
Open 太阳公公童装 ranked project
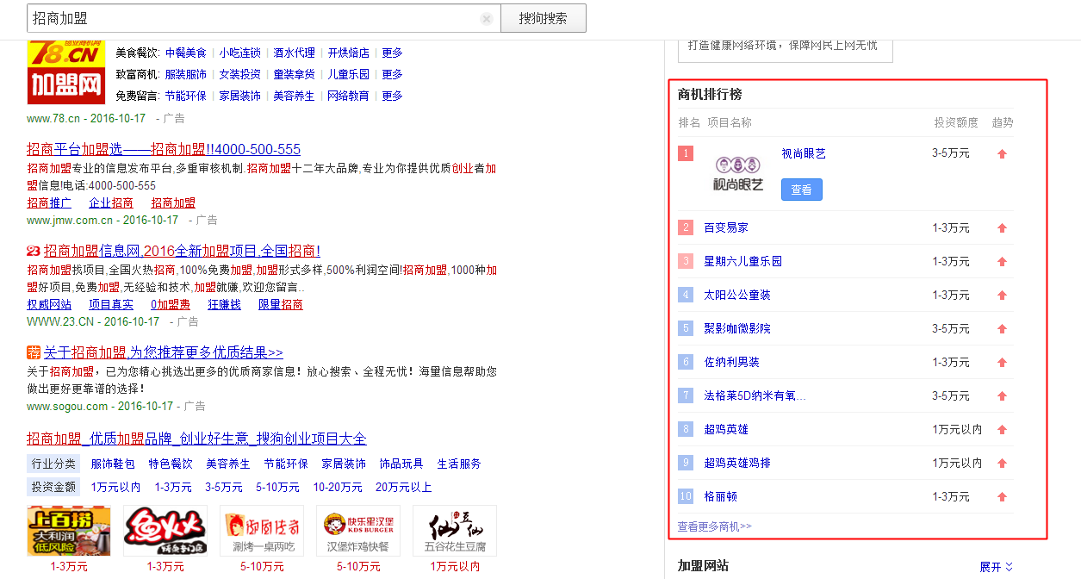click(737, 295)
